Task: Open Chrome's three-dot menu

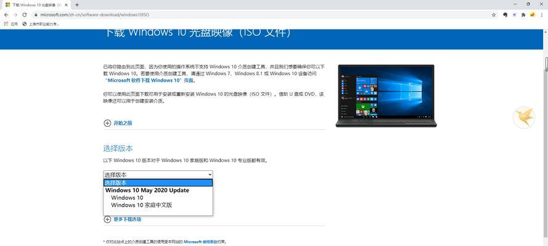Action: [x=542, y=15]
